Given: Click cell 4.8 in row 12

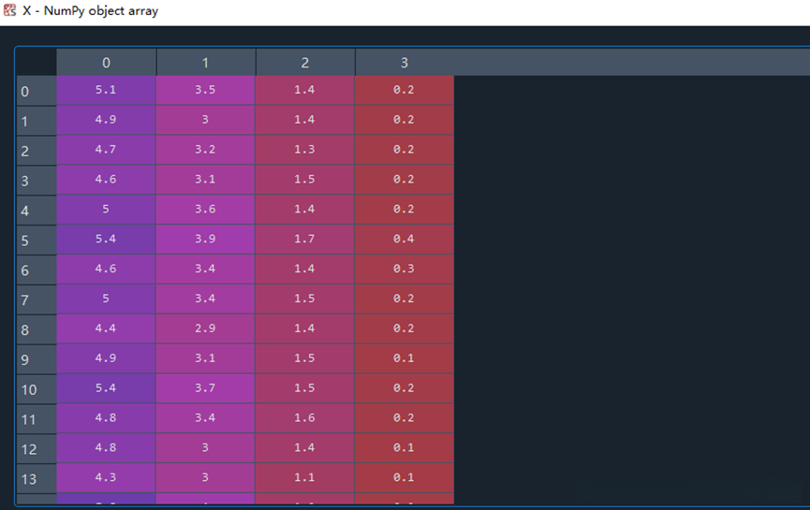Looking at the screenshot, I should pos(106,448).
